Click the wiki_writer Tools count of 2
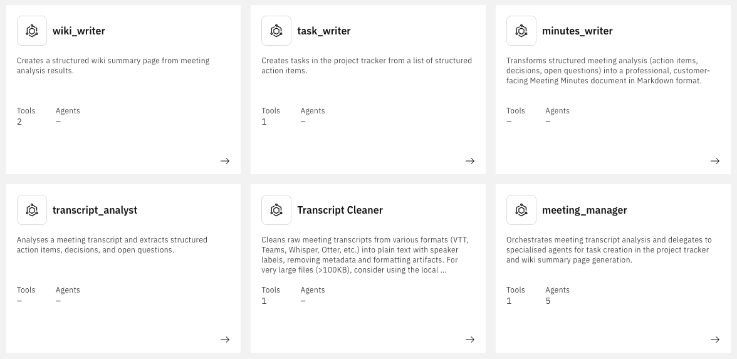The width and height of the screenshot is (737, 359). coord(19,122)
